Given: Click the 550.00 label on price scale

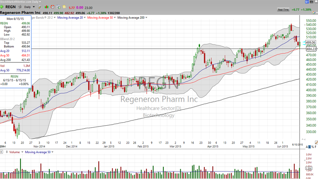Looking at the screenshot, I should tap(311, 21).
